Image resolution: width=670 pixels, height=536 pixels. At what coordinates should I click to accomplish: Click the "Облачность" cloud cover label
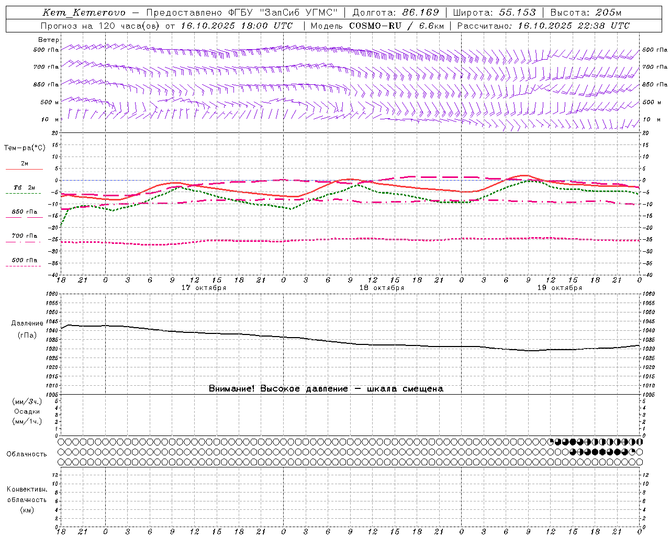27,454
